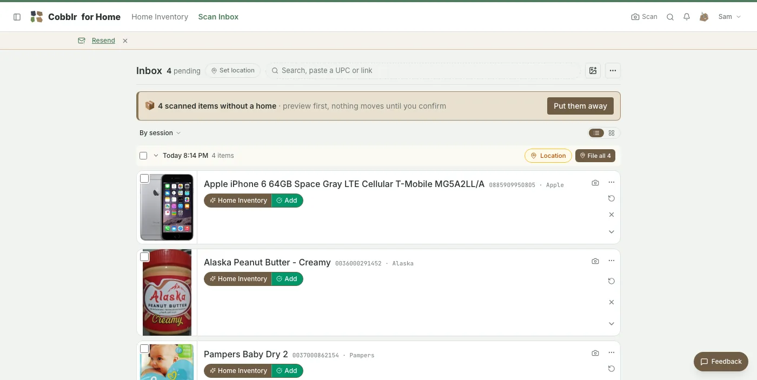757x380 pixels.
Task: Click refresh icon on Pampers Baby Dry row
Action: point(612,369)
